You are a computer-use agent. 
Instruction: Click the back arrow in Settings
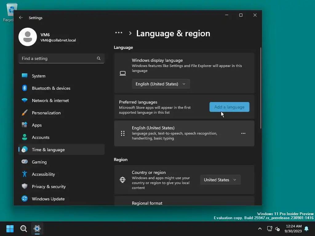point(21,18)
